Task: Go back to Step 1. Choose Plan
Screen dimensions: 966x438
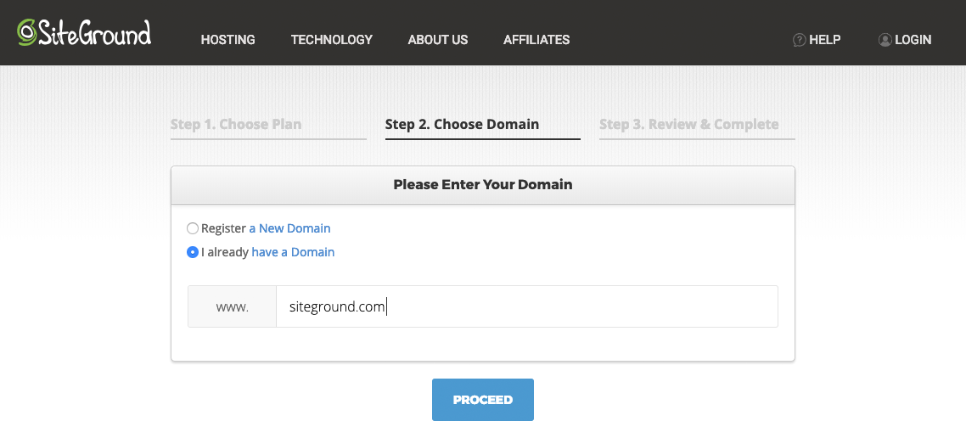Action: coord(236,125)
